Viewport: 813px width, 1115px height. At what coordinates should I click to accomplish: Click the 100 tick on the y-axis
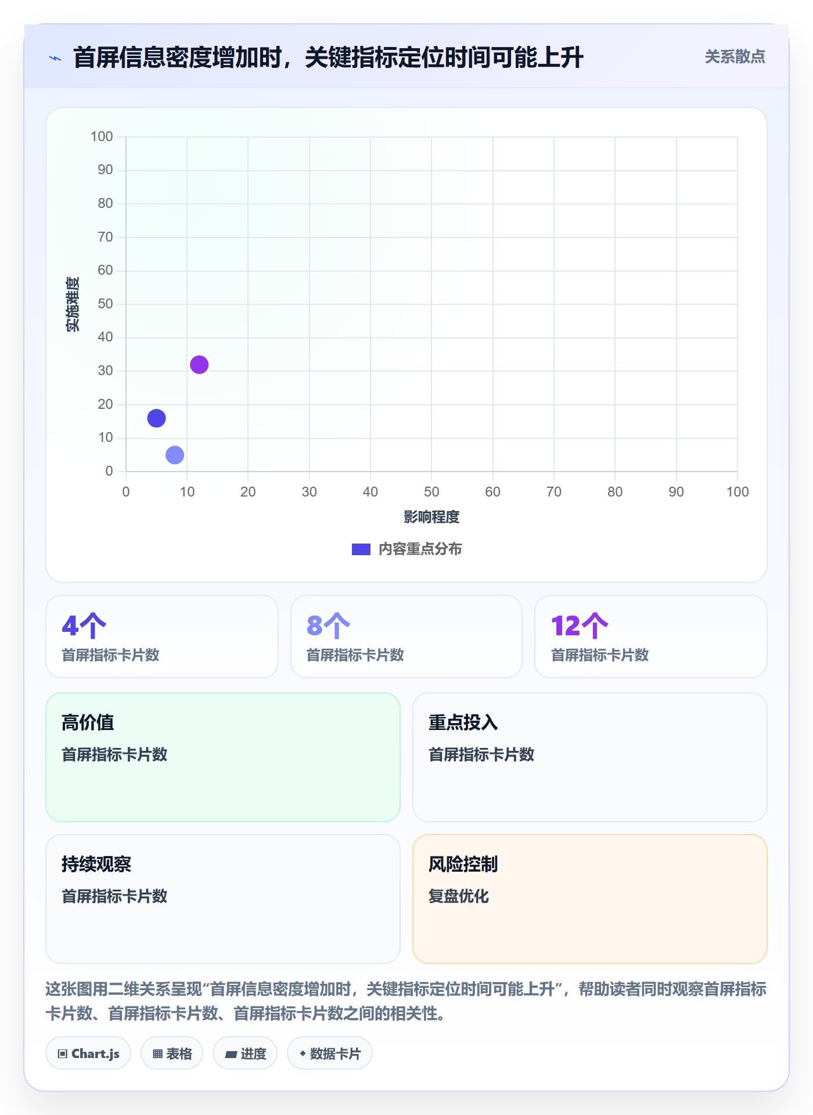coord(102,136)
